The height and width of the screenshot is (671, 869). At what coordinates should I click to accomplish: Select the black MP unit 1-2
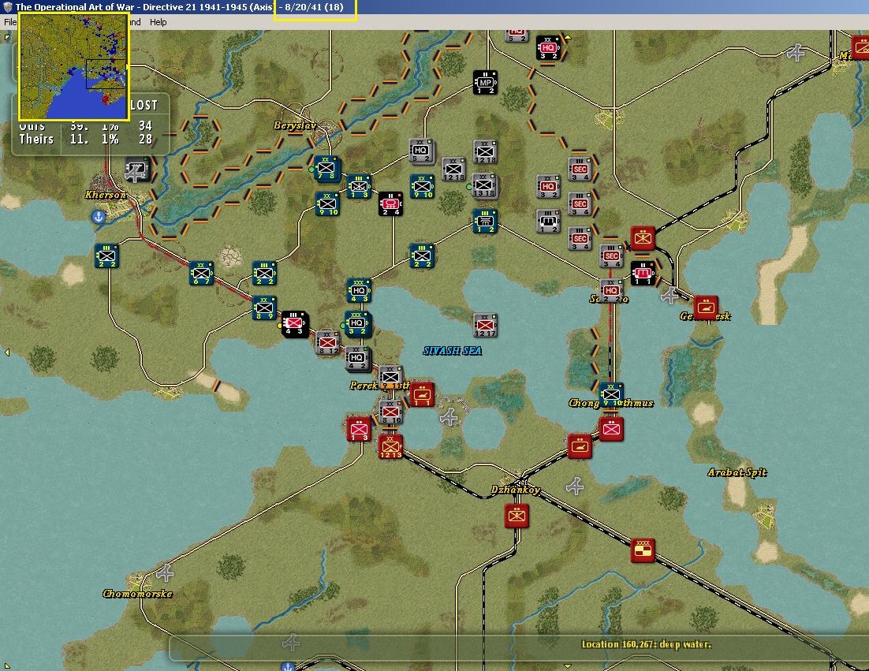[x=485, y=83]
